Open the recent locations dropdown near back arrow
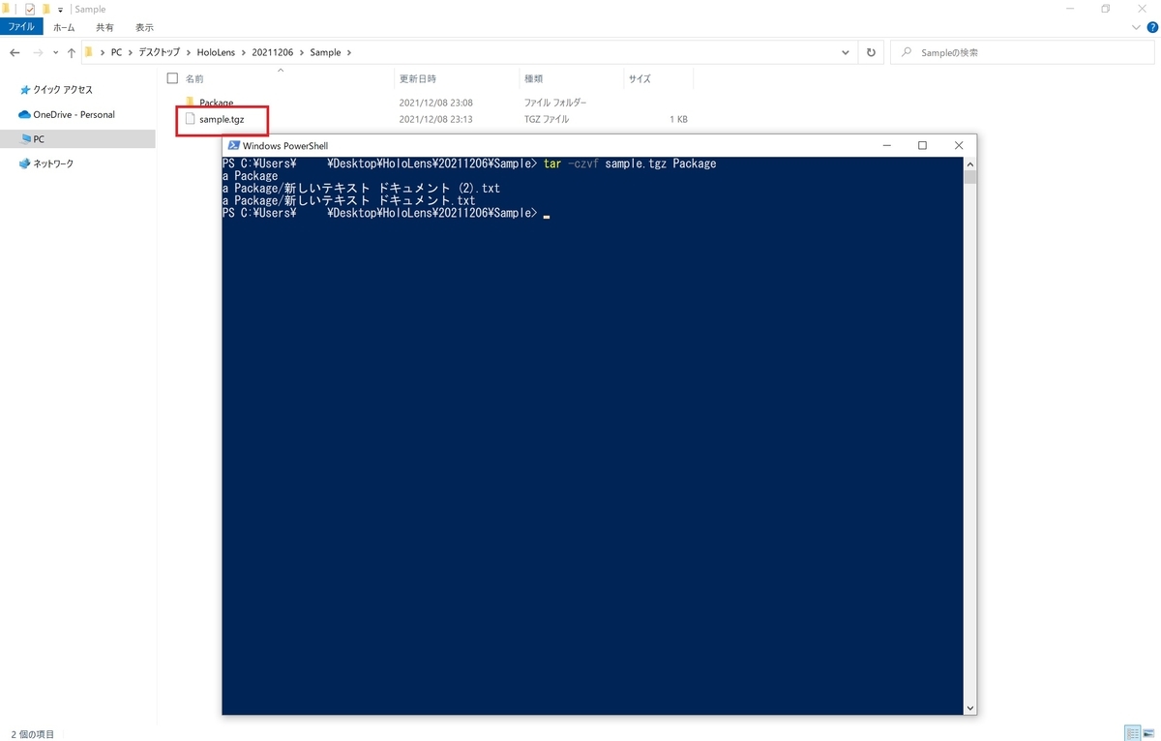The height and width of the screenshot is (741, 1161). (x=55, y=52)
